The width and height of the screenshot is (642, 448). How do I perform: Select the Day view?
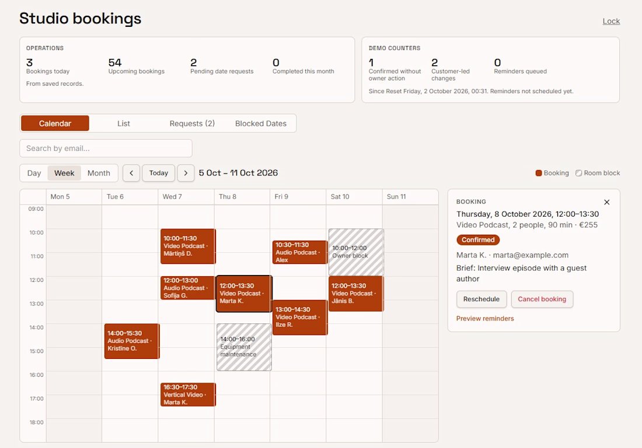pyautogui.click(x=34, y=173)
